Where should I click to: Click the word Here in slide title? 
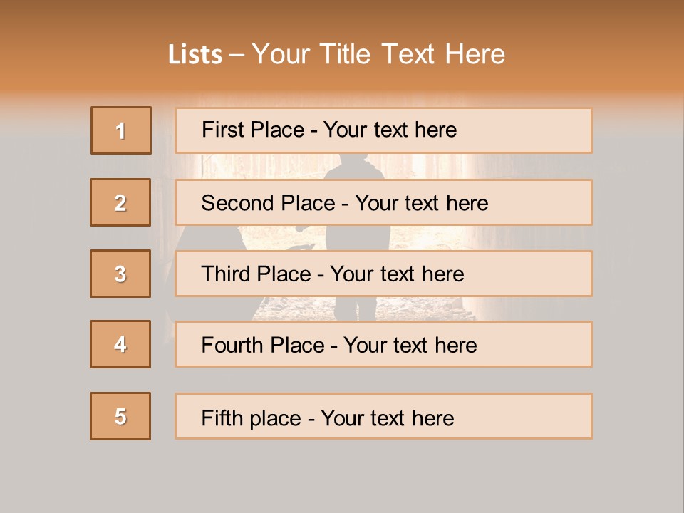click(x=475, y=55)
